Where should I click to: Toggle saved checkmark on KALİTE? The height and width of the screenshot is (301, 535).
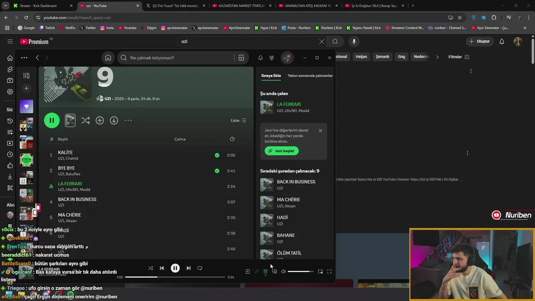[x=217, y=155]
